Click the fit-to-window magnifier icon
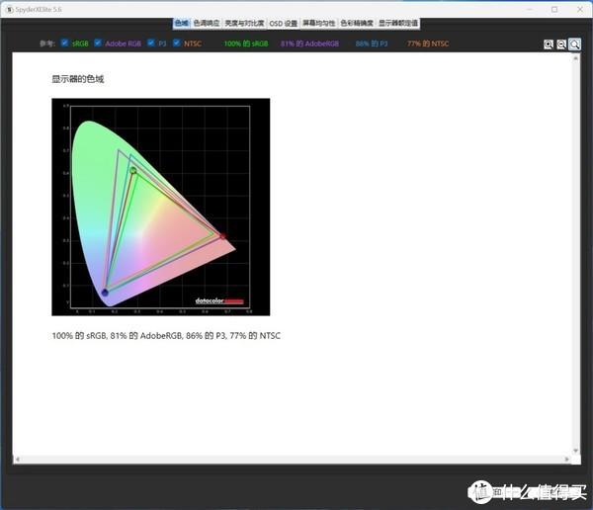The image size is (593, 510). point(574,44)
